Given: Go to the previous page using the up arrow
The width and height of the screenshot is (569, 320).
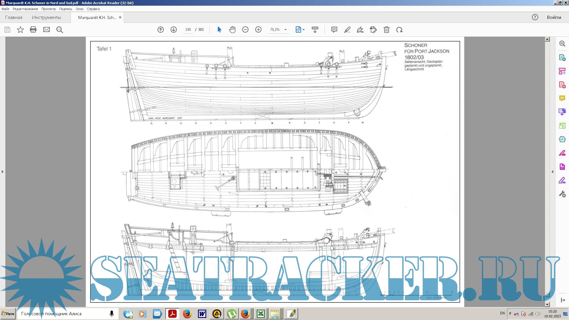Looking at the screenshot, I should [x=161, y=30].
